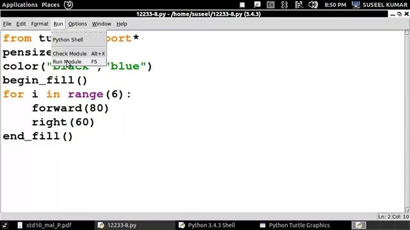
Task: Click the editor scrollbar down arrow
Action: coord(407,210)
